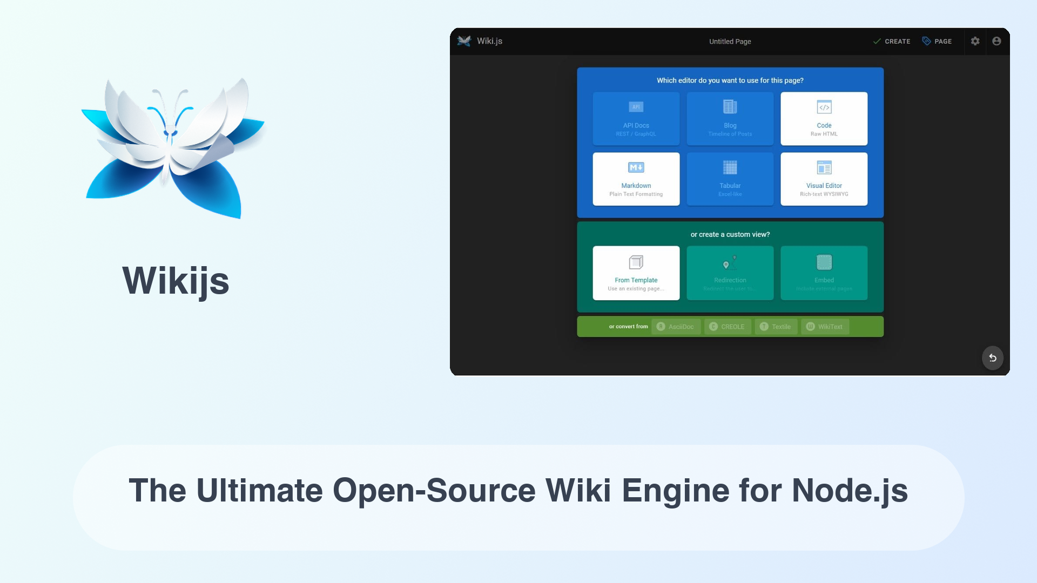Select the Visual Editor (WYSIWYG)
Screen dimensions: 1037x583
click(823, 179)
